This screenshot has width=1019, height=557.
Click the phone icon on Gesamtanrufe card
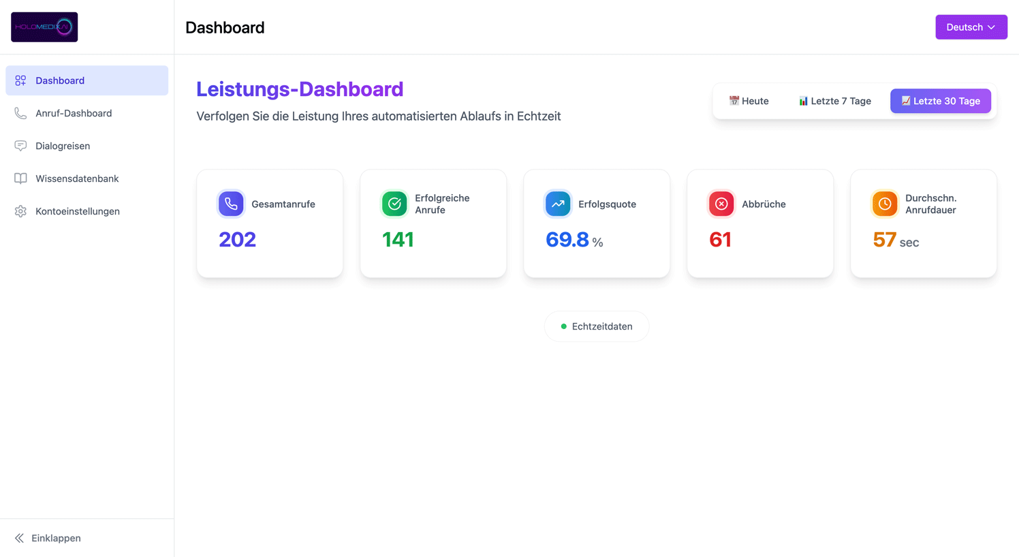pyautogui.click(x=230, y=203)
